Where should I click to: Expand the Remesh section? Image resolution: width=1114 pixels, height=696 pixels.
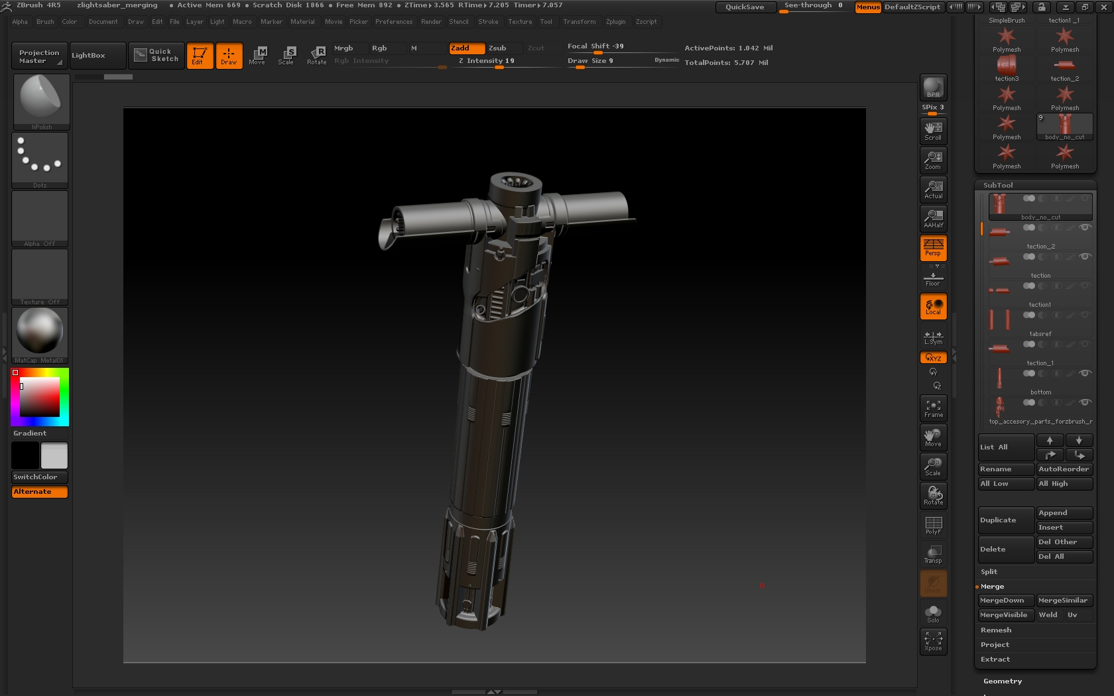click(x=996, y=630)
